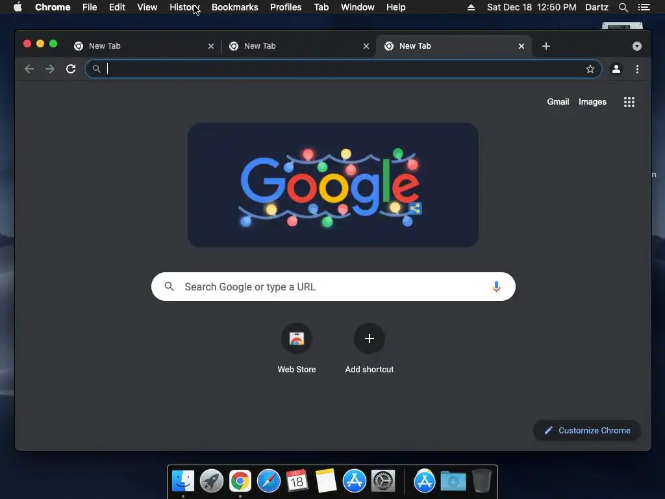Viewport: 665px width, 499px height.
Task: Click the holiday lights Google doodle
Action: [x=333, y=185]
